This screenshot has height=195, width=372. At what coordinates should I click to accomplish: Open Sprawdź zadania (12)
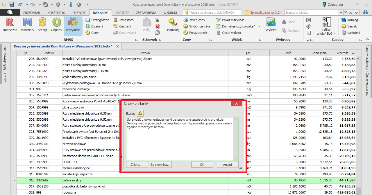(x=263, y=12)
